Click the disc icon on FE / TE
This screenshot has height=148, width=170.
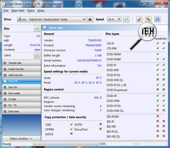point(5,106)
